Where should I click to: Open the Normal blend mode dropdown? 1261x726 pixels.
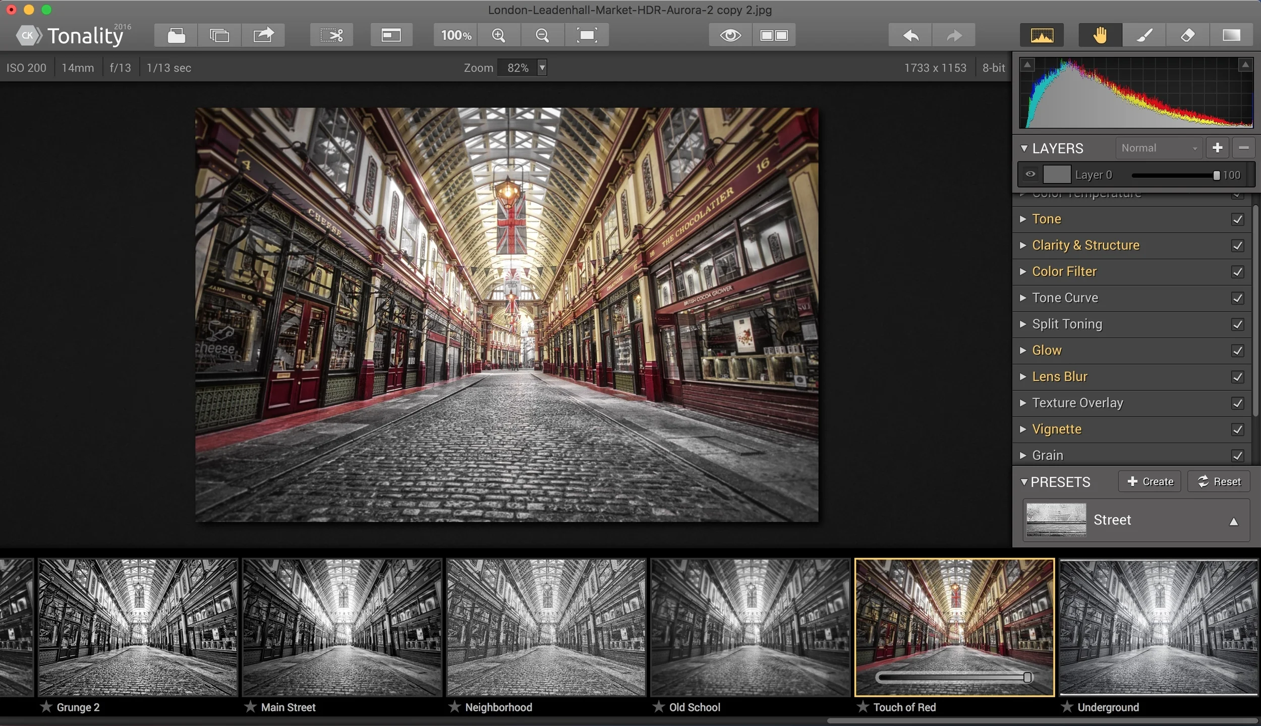coord(1159,148)
